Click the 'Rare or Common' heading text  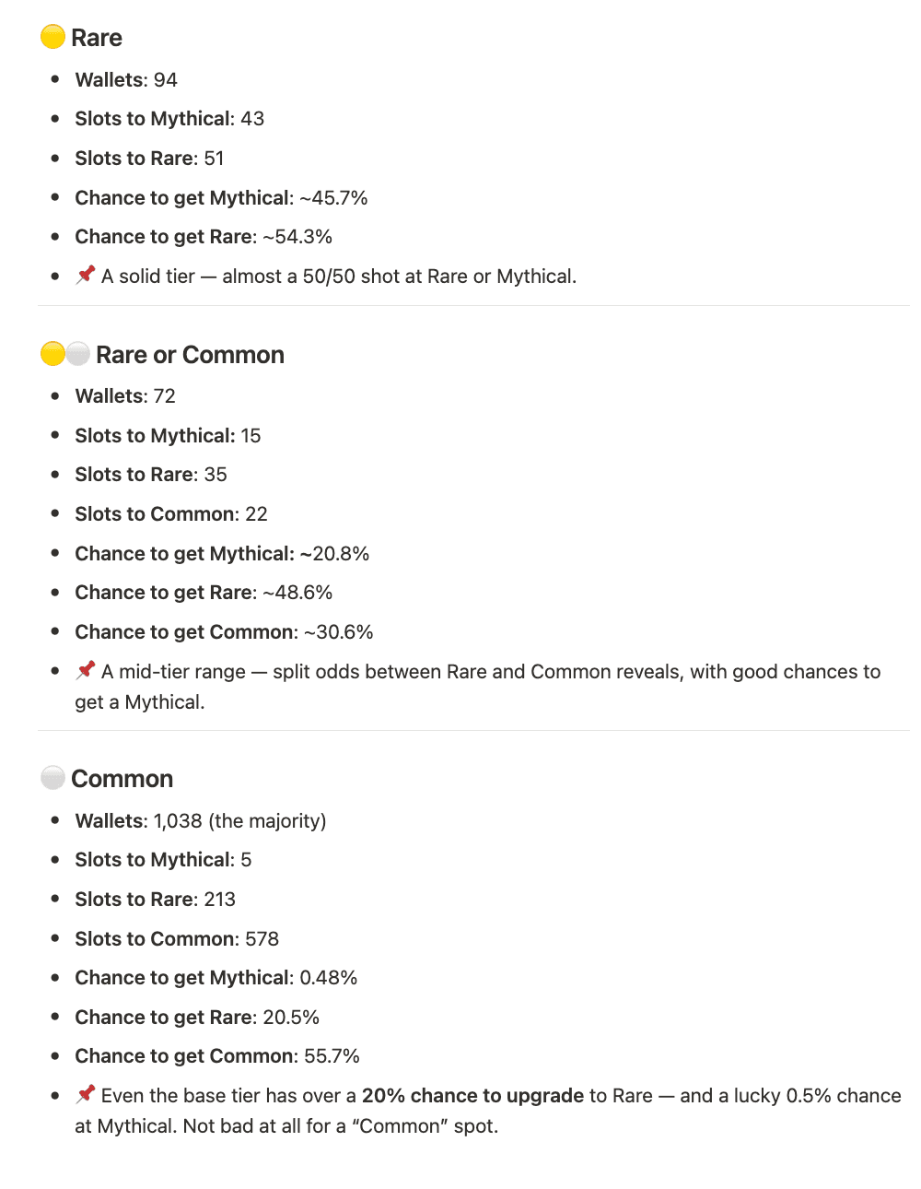(x=190, y=355)
